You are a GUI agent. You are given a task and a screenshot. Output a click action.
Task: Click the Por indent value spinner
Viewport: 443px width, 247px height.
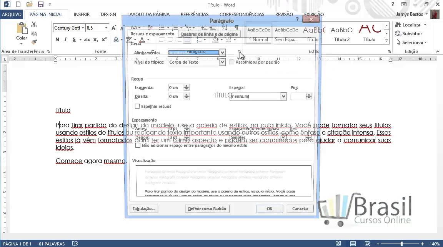point(309,96)
